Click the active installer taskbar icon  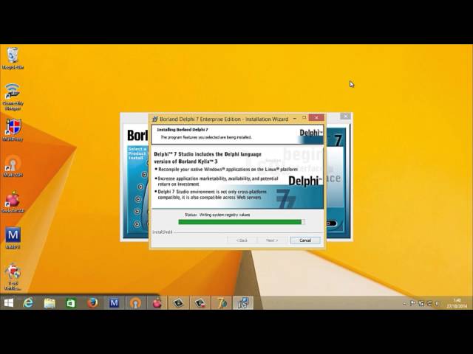[x=243, y=303]
